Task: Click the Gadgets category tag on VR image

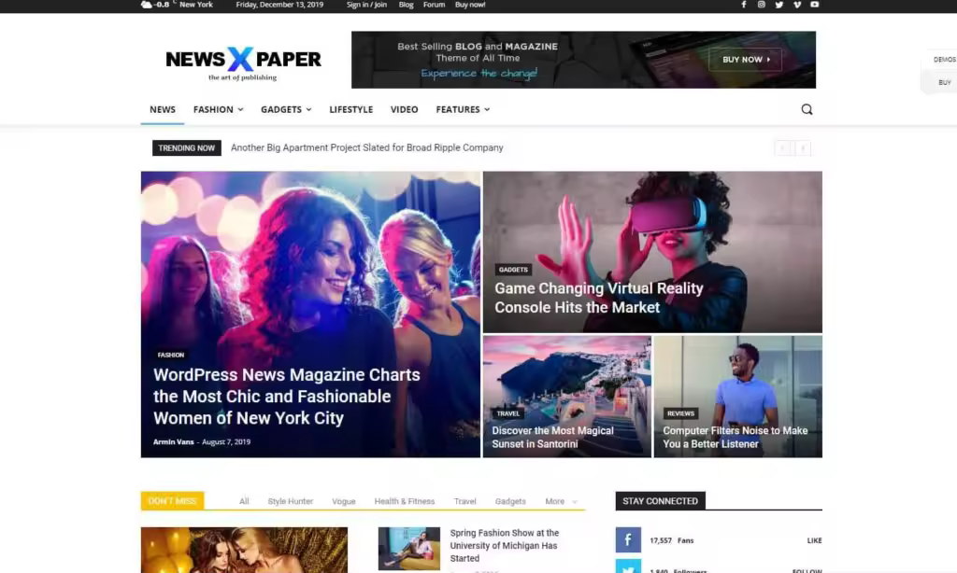Action: 513,270
